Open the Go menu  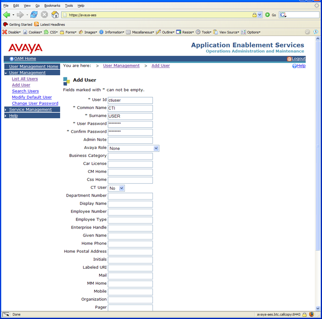(x=38, y=5)
